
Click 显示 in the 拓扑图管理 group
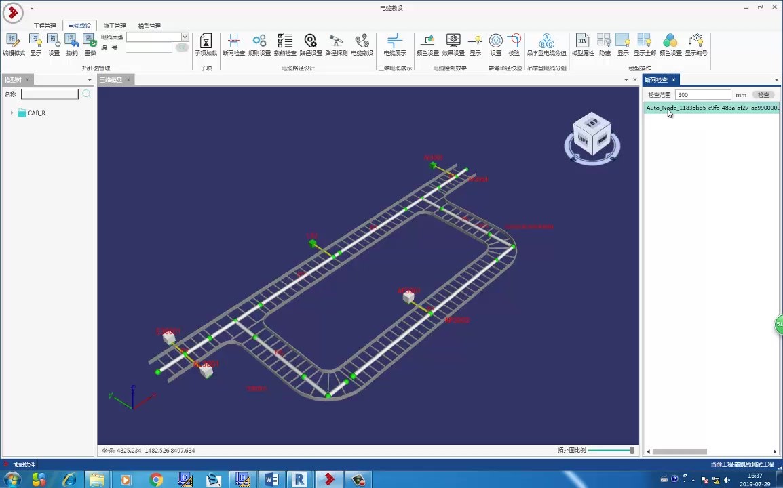tap(35, 45)
